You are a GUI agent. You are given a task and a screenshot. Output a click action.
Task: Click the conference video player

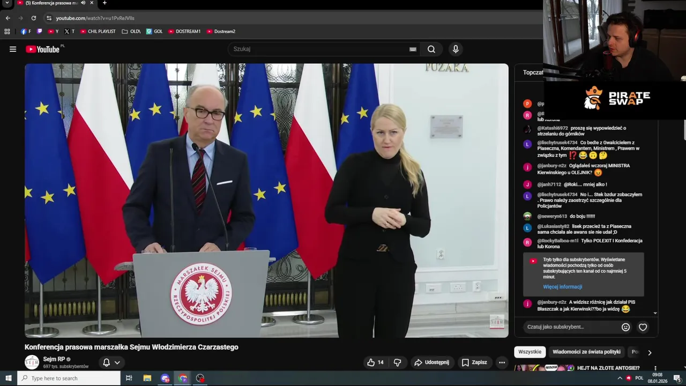click(x=266, y=201)
